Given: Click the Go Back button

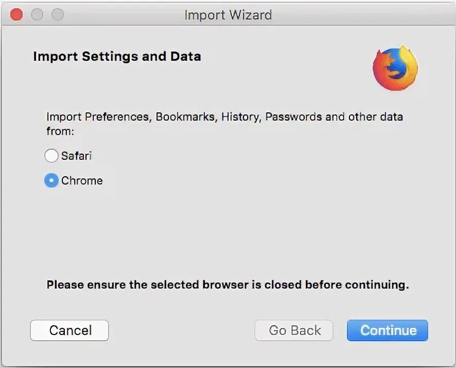Looking at the screenshot, I should tap(294, 330).
